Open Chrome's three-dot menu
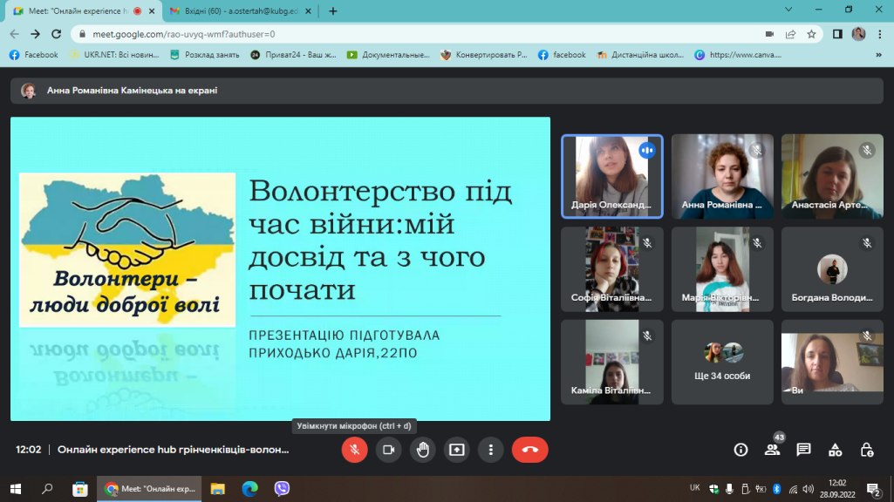Image resolution: width=894 pixels, height=502 pixels. [880, 34]
